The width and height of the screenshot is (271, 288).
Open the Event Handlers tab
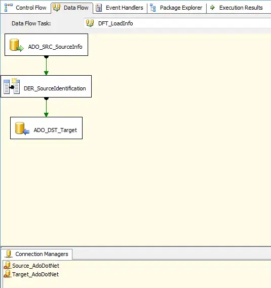pyautogui.click(x=120, y=8)
